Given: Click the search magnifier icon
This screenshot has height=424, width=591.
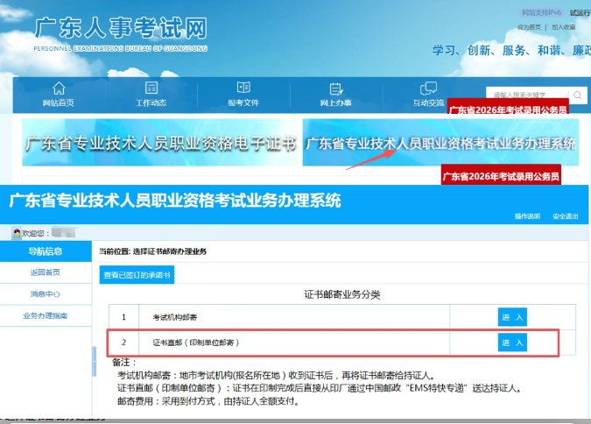Looking at the screenshot, I should (576, 95).
